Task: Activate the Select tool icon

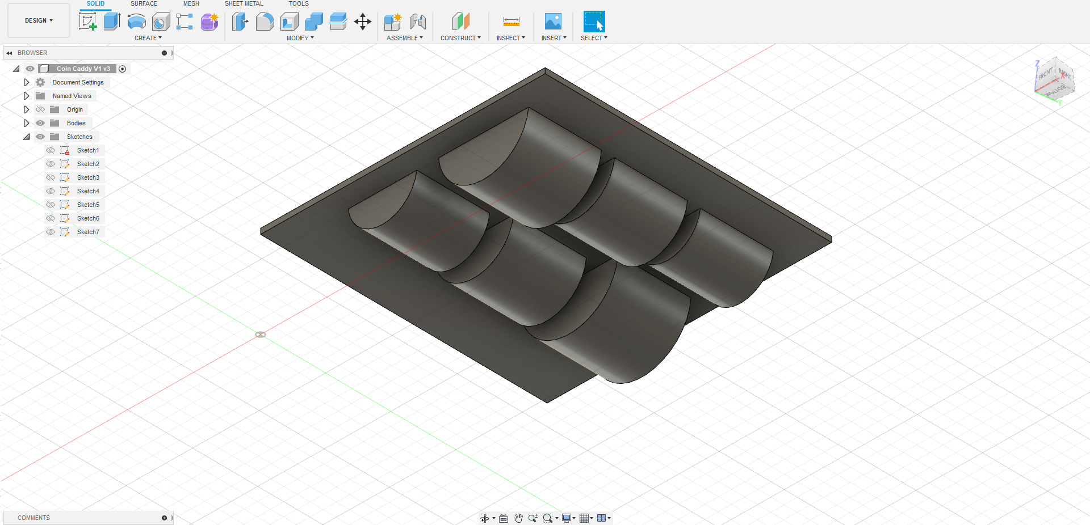Action: point(594,22)
